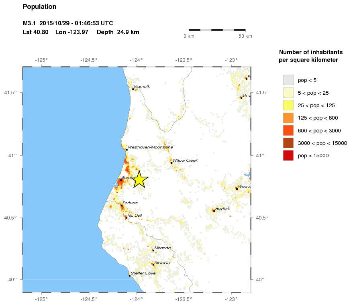Click the '0 km' scale label
The height and width of the screenshot is (305, 351).
point(189,36)
